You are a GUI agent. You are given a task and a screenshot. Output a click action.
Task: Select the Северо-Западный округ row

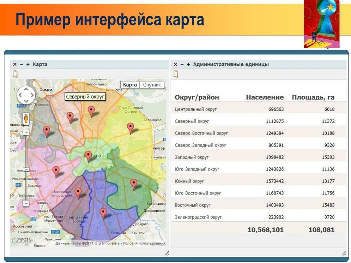point(259,145)
